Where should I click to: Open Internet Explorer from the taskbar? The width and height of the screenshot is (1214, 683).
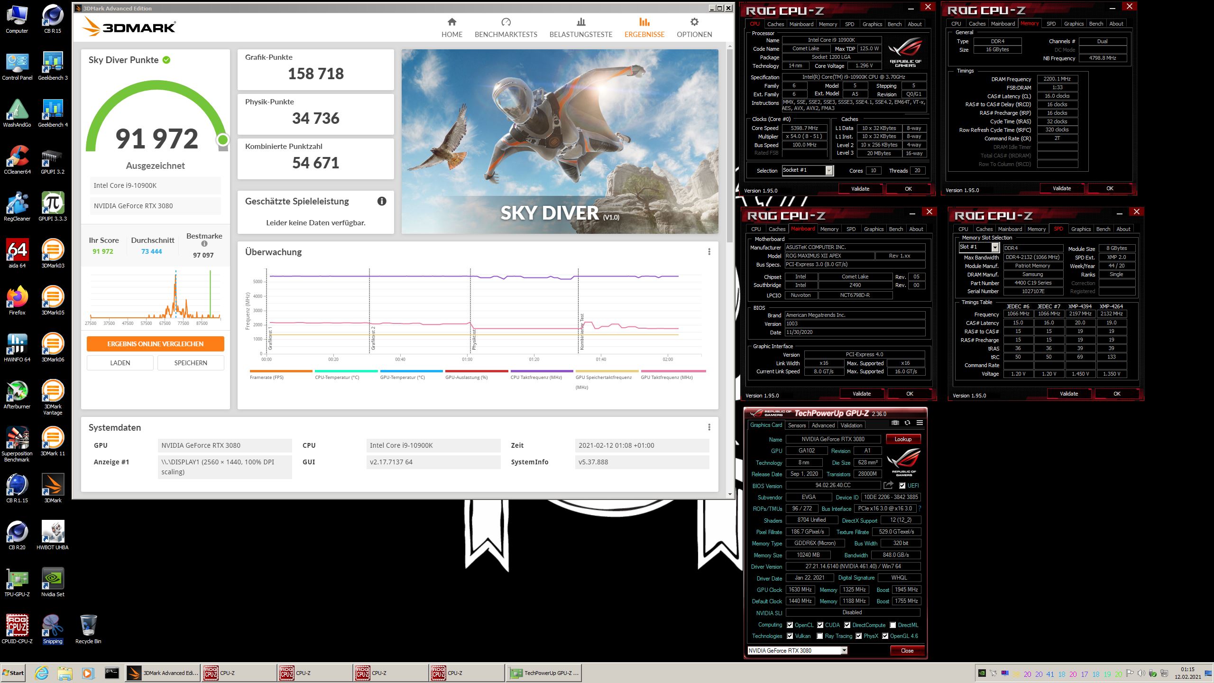point(42,673)
